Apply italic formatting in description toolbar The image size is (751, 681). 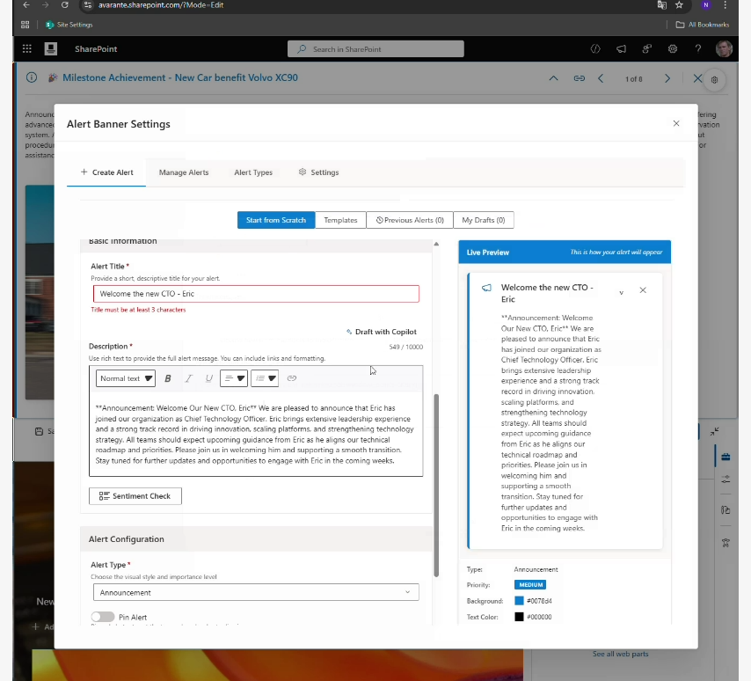(x=188, y=378)
